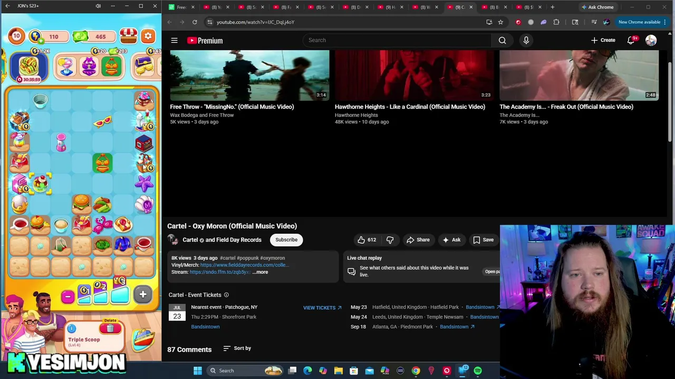Open the Sort by comments dropdown

(237, 348)
